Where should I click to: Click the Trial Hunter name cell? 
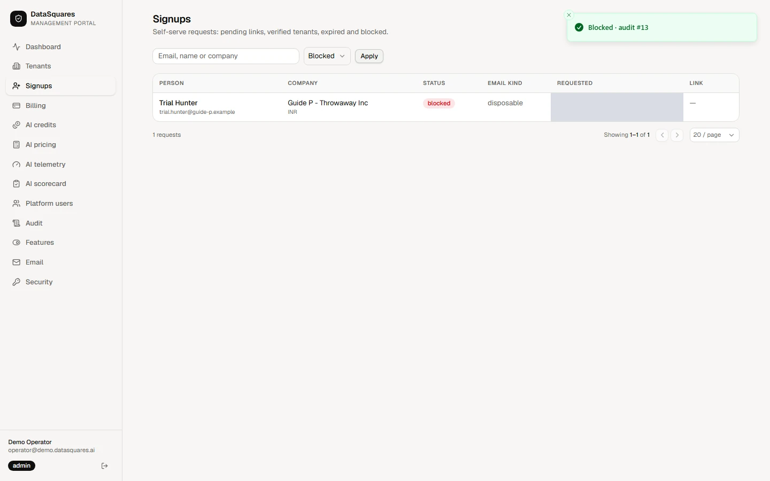click(x=179, y=103)
